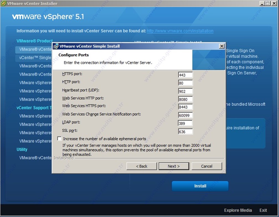Close the VMware vCenter Installer window
279x217 pixels.
coord(274,3)
